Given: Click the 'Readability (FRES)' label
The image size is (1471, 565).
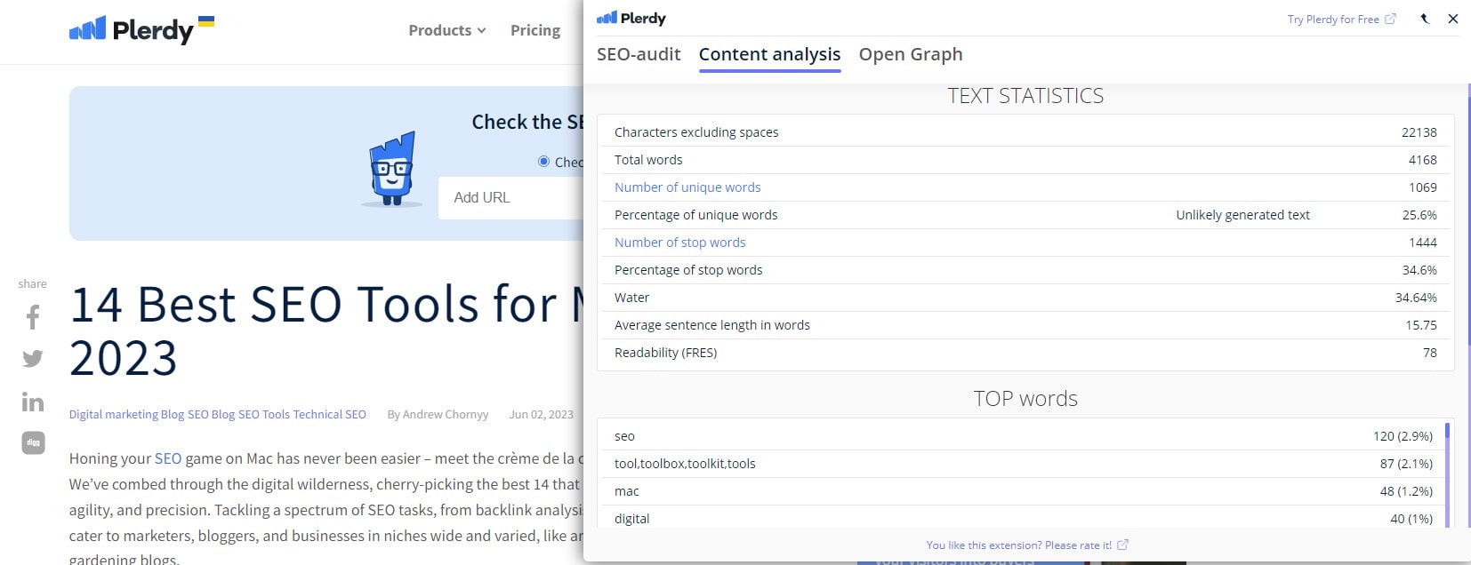Looking at the screenshot, I should 665,353.
